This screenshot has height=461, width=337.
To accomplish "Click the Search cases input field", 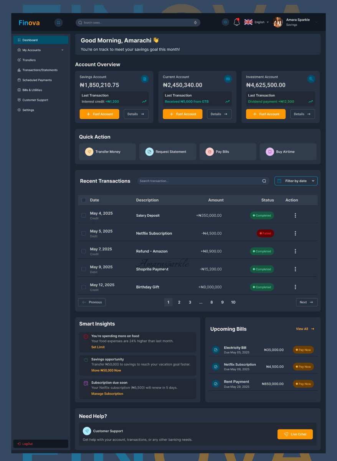I will coord(138,23).
